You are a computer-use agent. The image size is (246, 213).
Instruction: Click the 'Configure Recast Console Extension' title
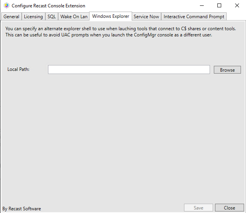(x=48, y=6)
